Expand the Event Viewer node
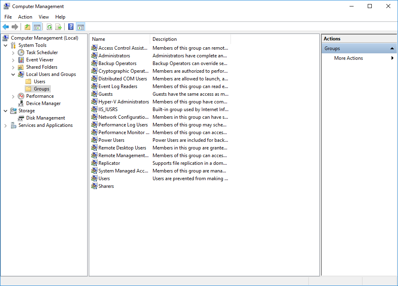 pos(13,60)
